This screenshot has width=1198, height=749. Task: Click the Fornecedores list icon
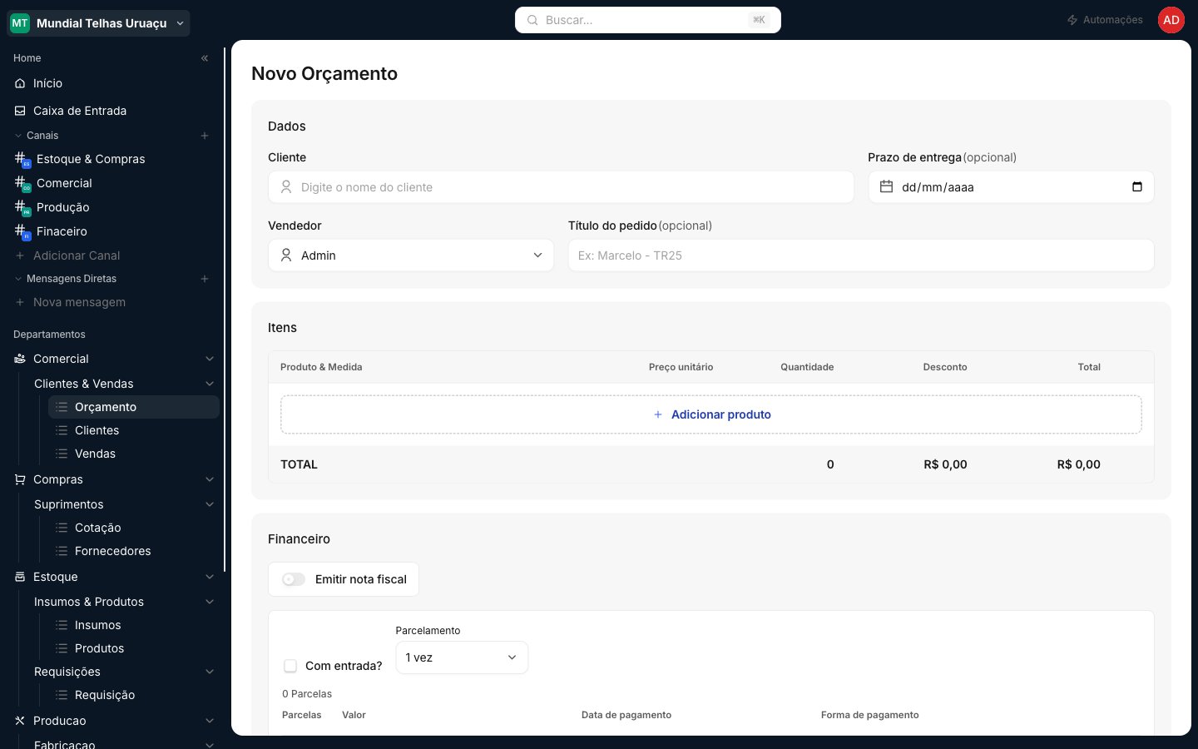[62, 551]
